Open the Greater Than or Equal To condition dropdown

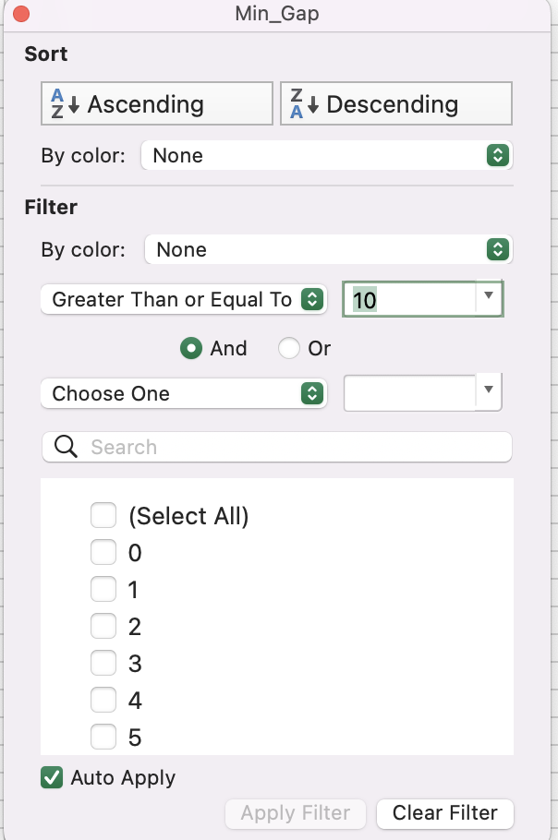(183, 299)
